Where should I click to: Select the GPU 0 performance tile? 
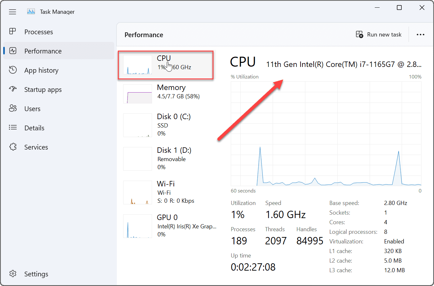(165, 225)
